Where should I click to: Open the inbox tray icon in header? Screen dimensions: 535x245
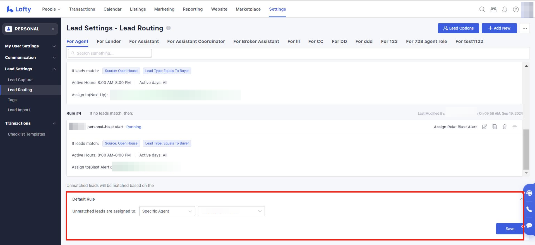(493, 9)
